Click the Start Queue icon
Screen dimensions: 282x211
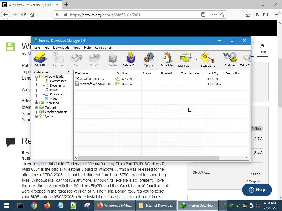pyautogui.click(x=185, y=60)
